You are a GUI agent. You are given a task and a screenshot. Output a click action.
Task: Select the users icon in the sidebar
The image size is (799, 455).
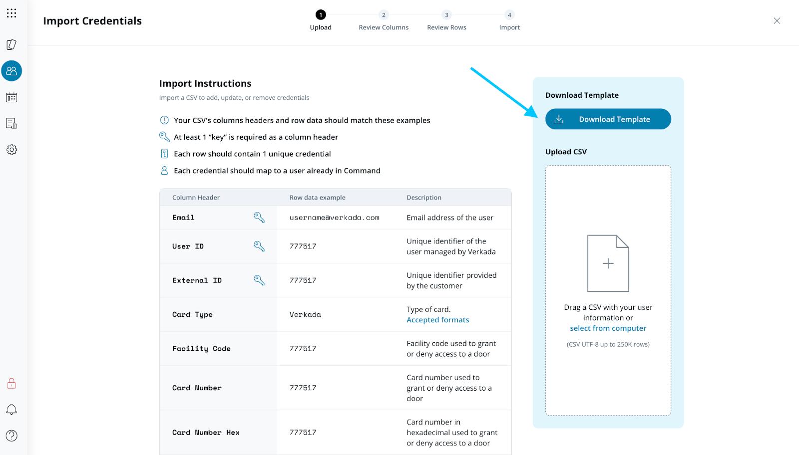[11, 71]
